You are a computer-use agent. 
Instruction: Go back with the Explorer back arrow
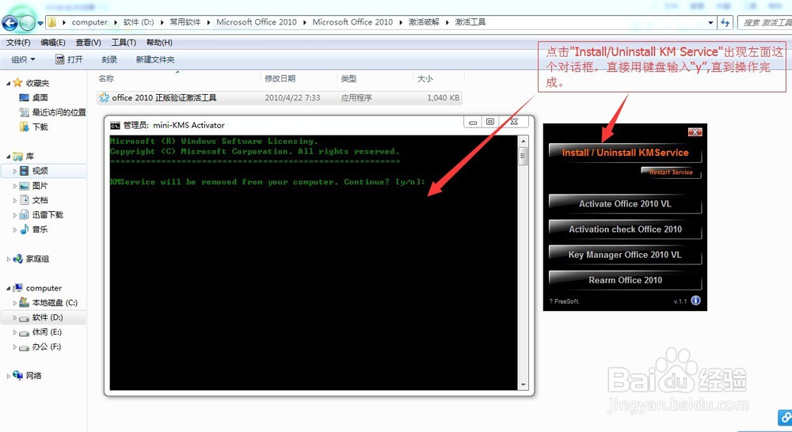(x=10, y=22)
